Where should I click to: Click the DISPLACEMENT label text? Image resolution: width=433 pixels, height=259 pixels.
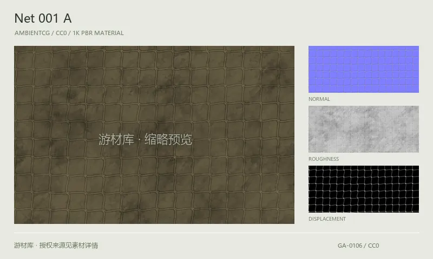tap(327, 219)
